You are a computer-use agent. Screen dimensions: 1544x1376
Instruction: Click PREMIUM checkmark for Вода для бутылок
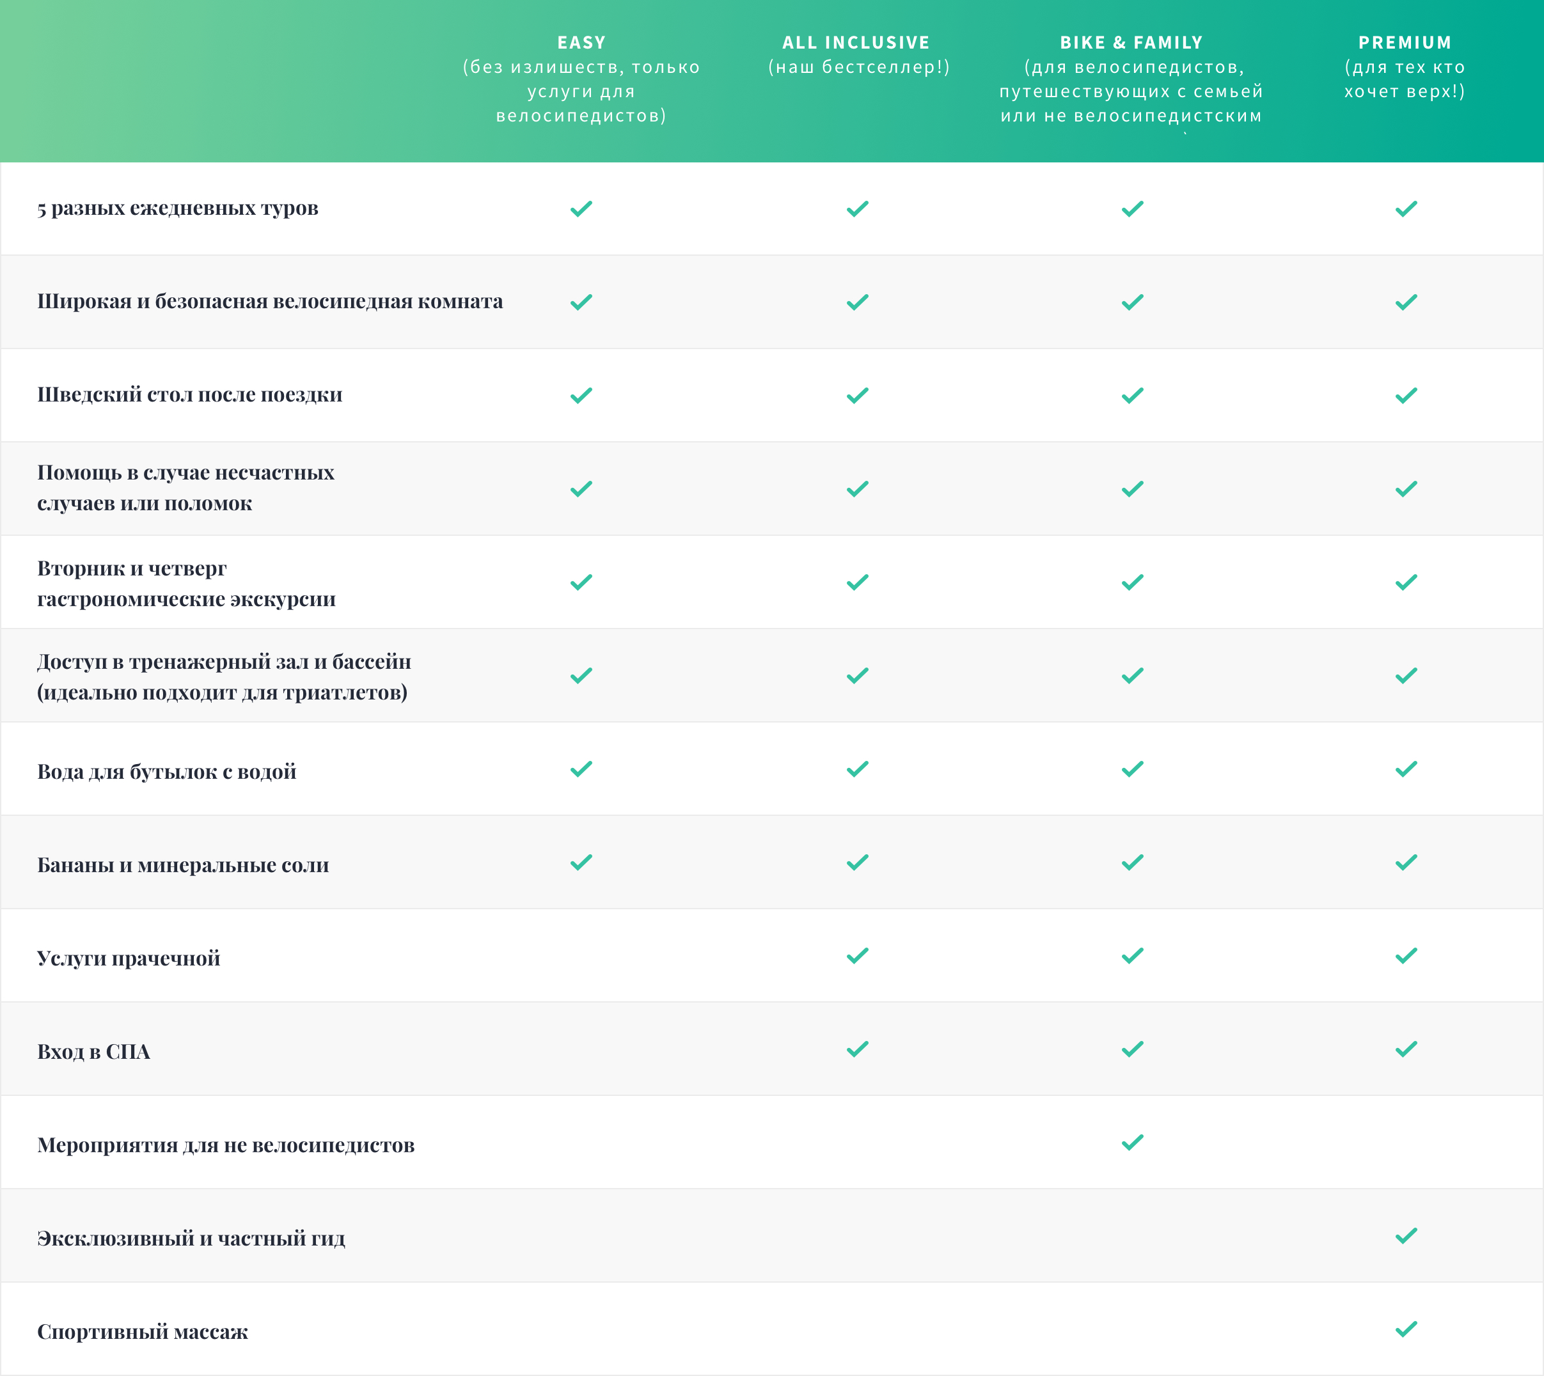[1406, 770]
